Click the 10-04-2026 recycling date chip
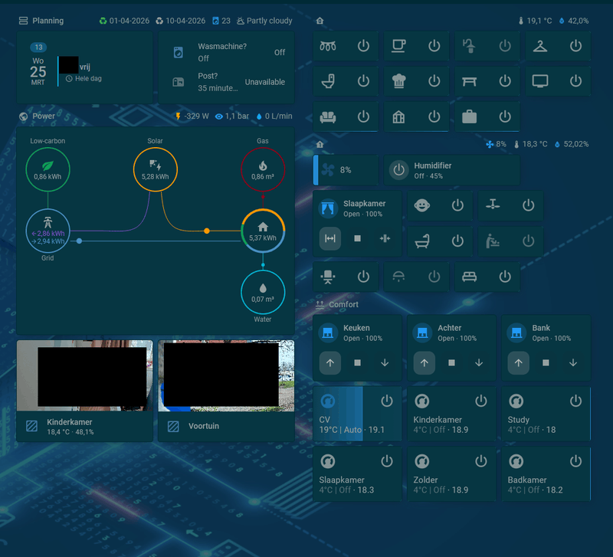This screenshot has height=557, width=613. point(181,21)
